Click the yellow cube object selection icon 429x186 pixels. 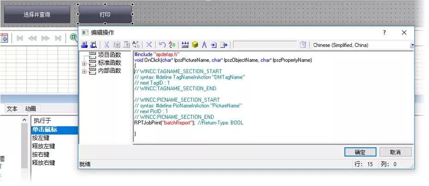pyautogui.click(x=195, y=45)
